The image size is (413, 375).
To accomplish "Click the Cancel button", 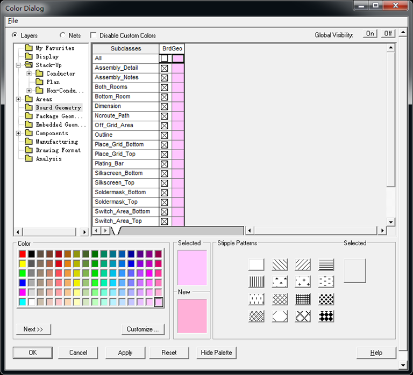I will point(78,352).
